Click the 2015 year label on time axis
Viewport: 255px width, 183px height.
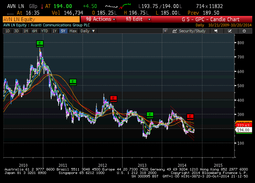point(218,165)
